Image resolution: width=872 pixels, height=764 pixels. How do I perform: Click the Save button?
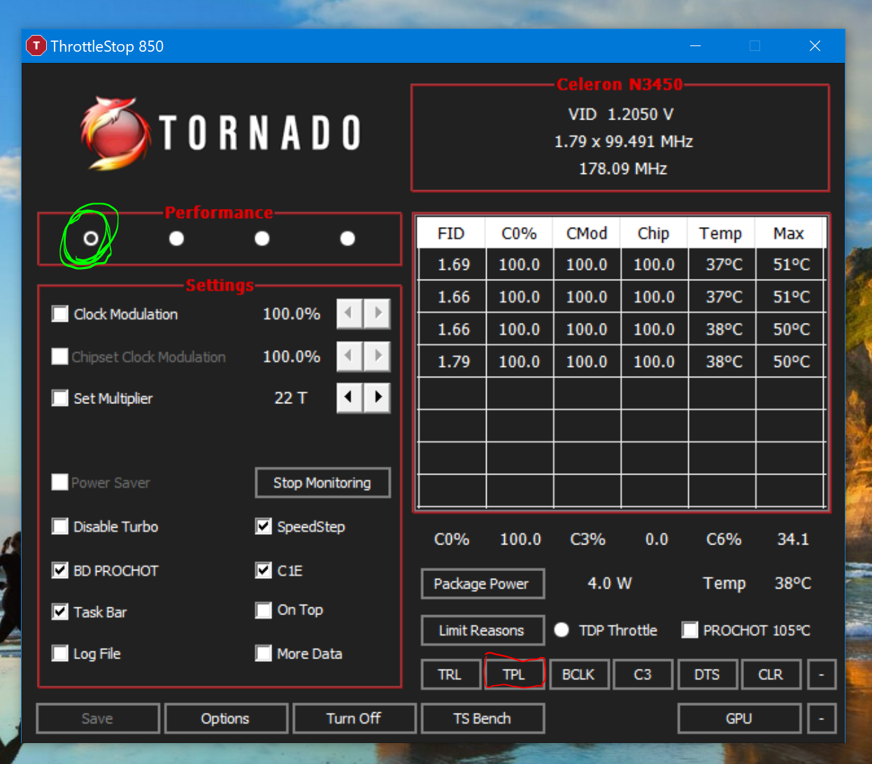click(x=97, y=719)
